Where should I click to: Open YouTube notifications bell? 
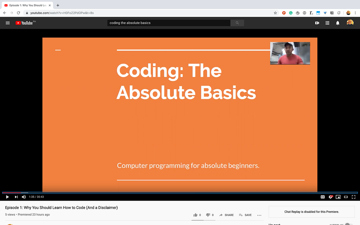click(337, 23)
